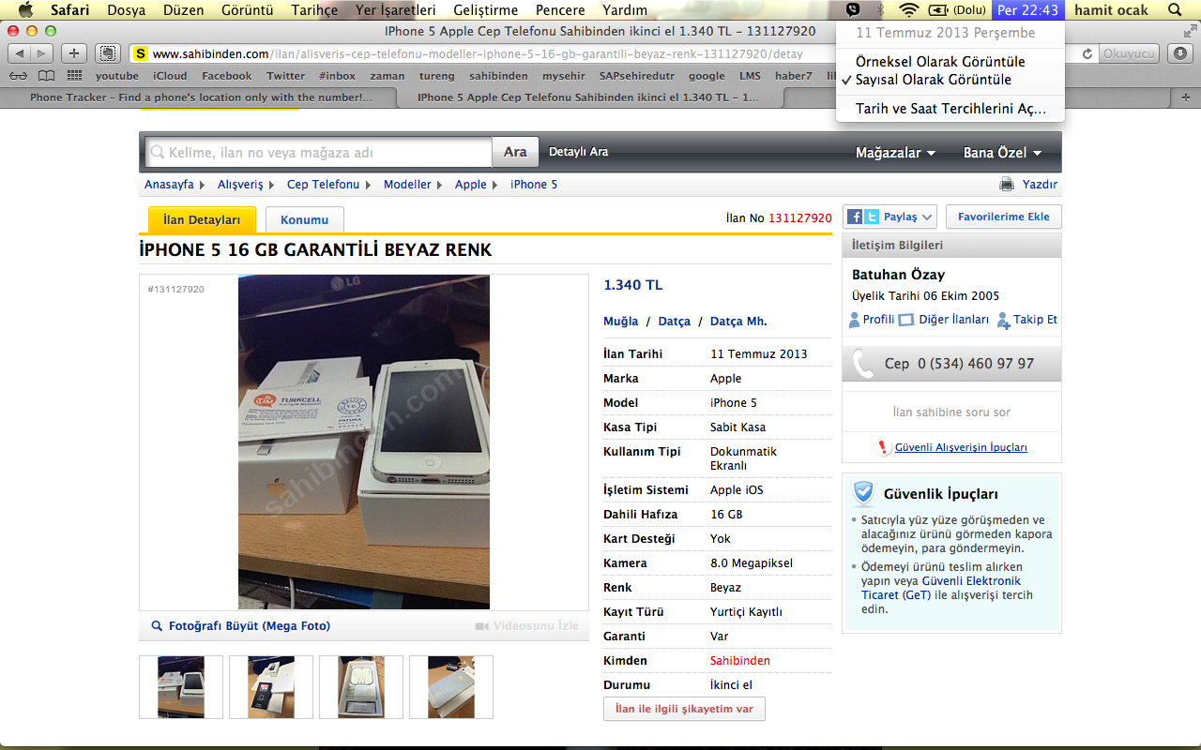
Task: Open the youtube bookmark
Action: (117, 76)
